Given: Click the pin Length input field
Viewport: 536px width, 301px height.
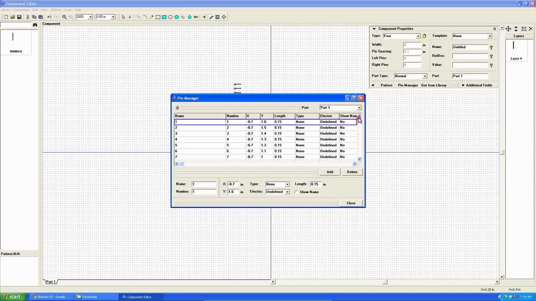Looking at the screenshot, I should [315, 184].
